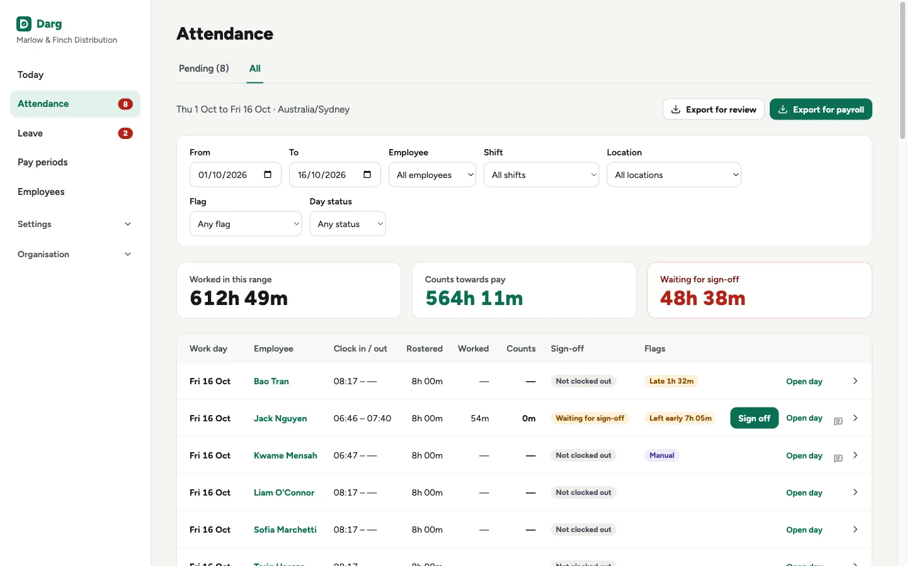
Task: Open Leave in the sidebar
Action: coord(75,133)
